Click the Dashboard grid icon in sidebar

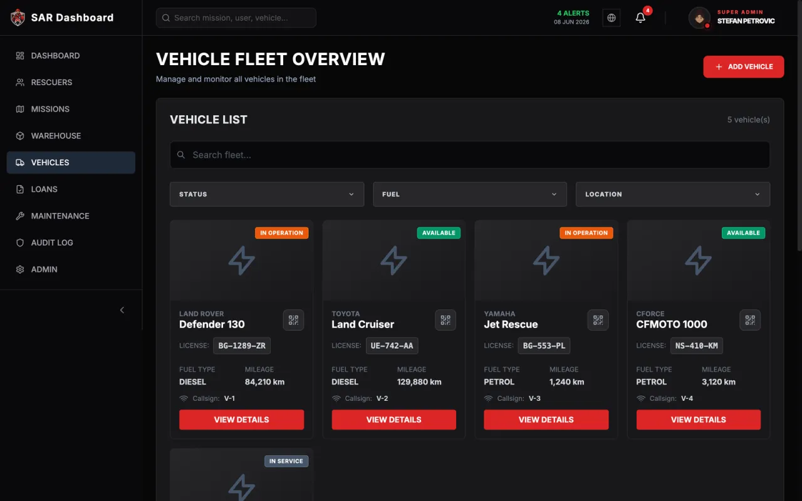pos(20,56)
